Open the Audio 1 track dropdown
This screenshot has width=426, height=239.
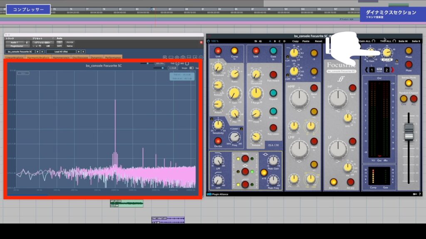tap(16, 43)
